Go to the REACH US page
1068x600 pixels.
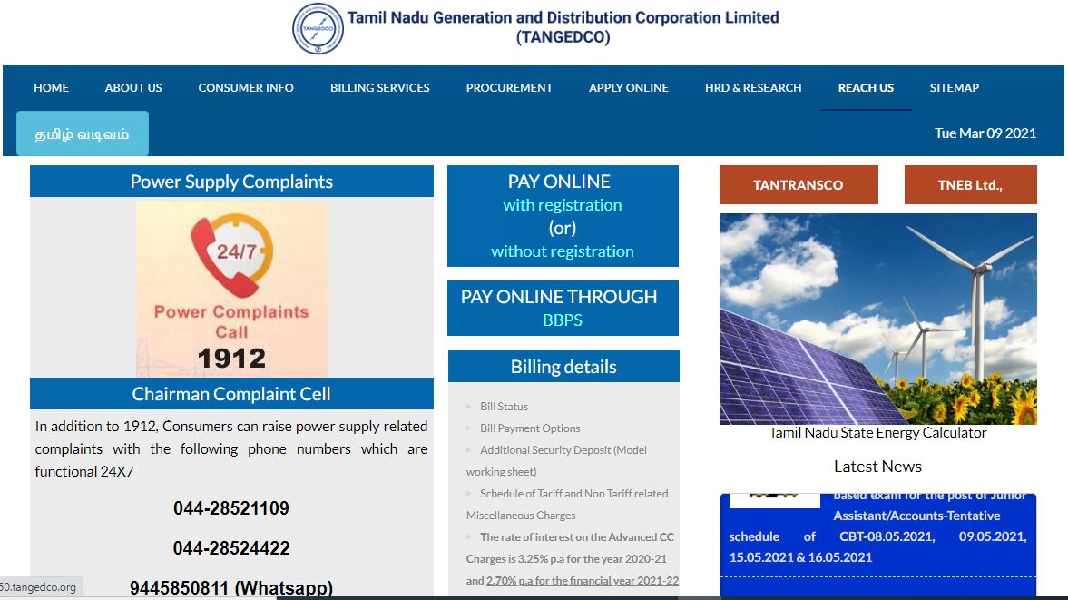[866, 88]
